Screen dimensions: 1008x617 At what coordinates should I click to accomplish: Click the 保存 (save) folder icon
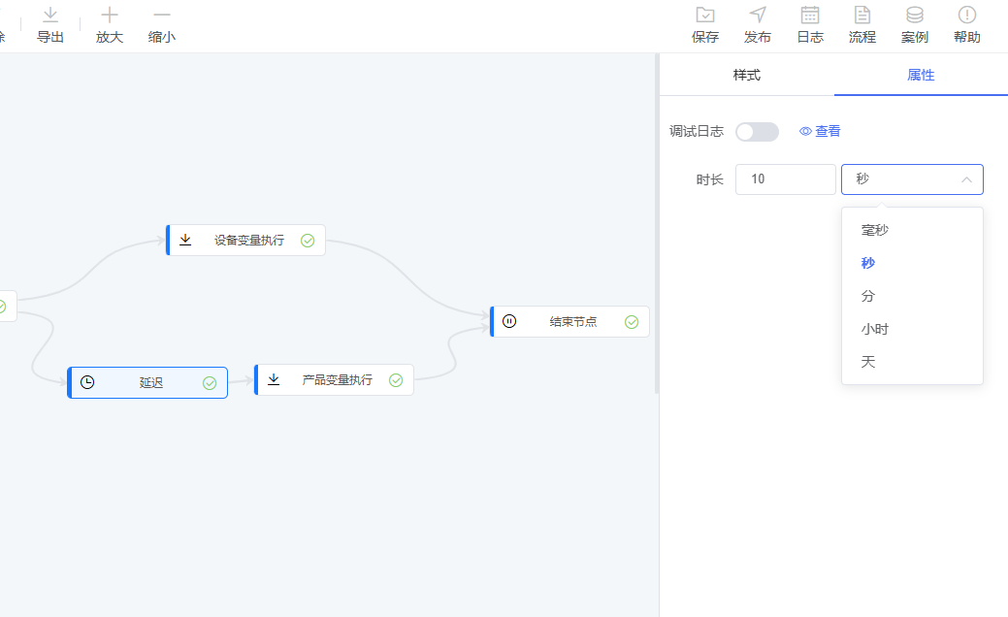click(705, 16)
